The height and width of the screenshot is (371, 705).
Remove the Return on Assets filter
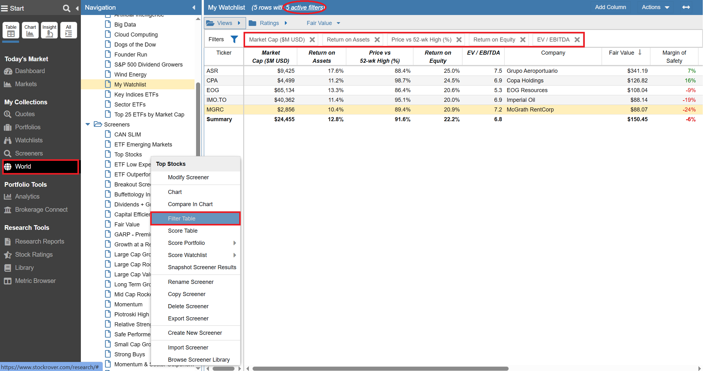coord(377,40)
